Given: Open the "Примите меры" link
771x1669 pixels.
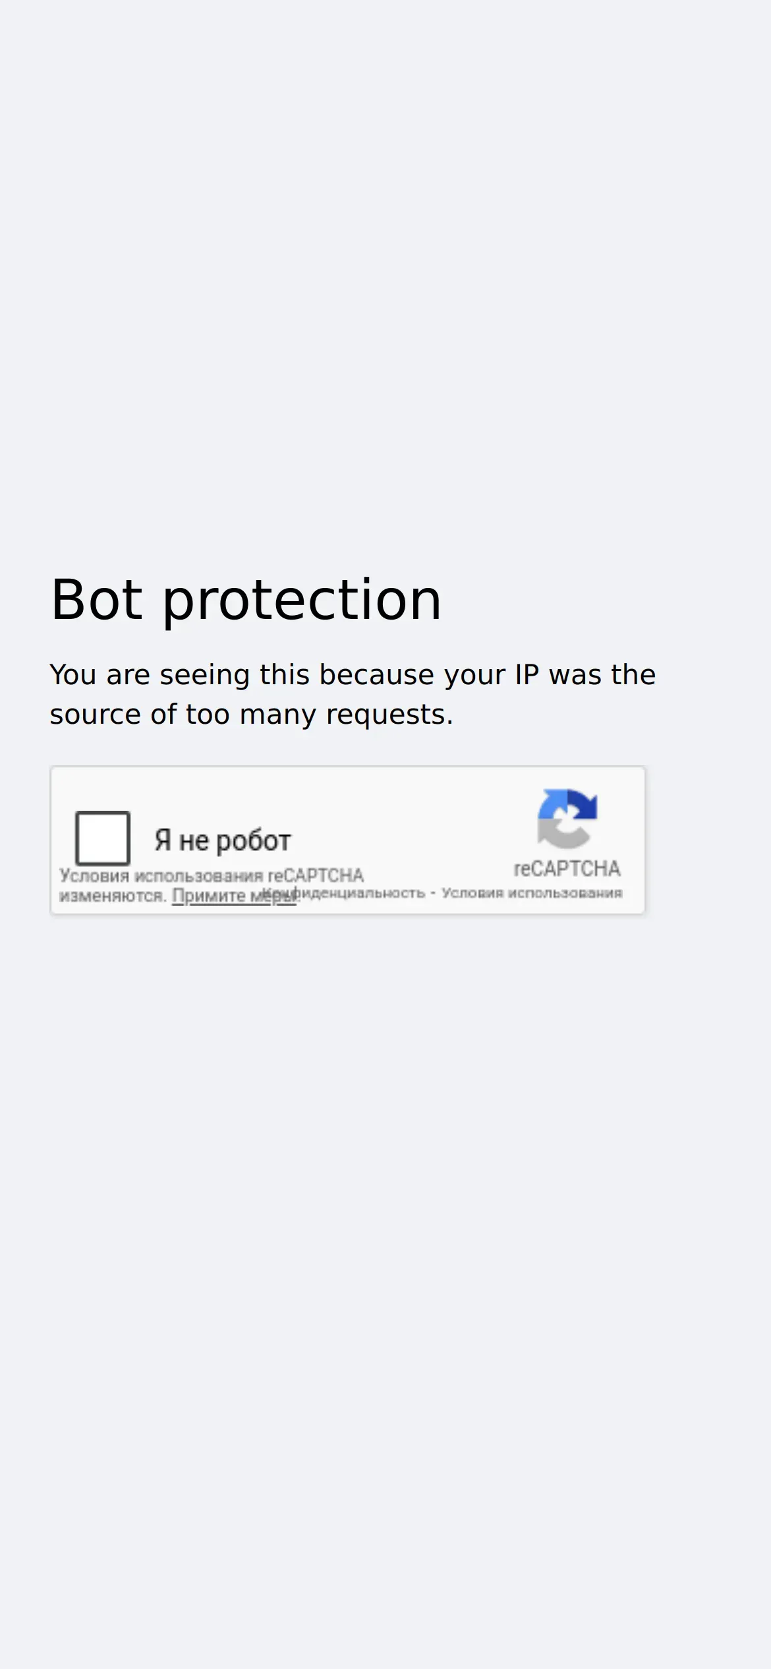Looking at the screenshot, I should click(235, 896).
